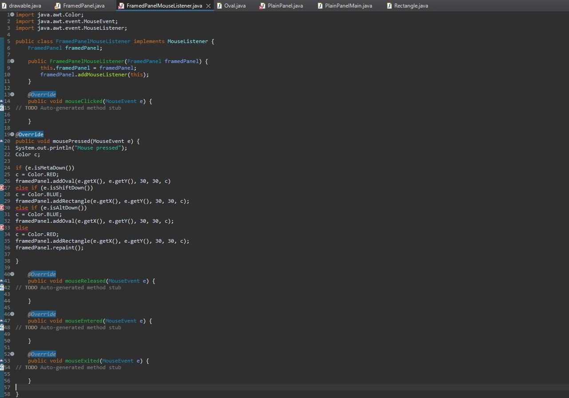Click the error marker on line 27
Viewport: 569px width, 398px height.
(2, 188)
